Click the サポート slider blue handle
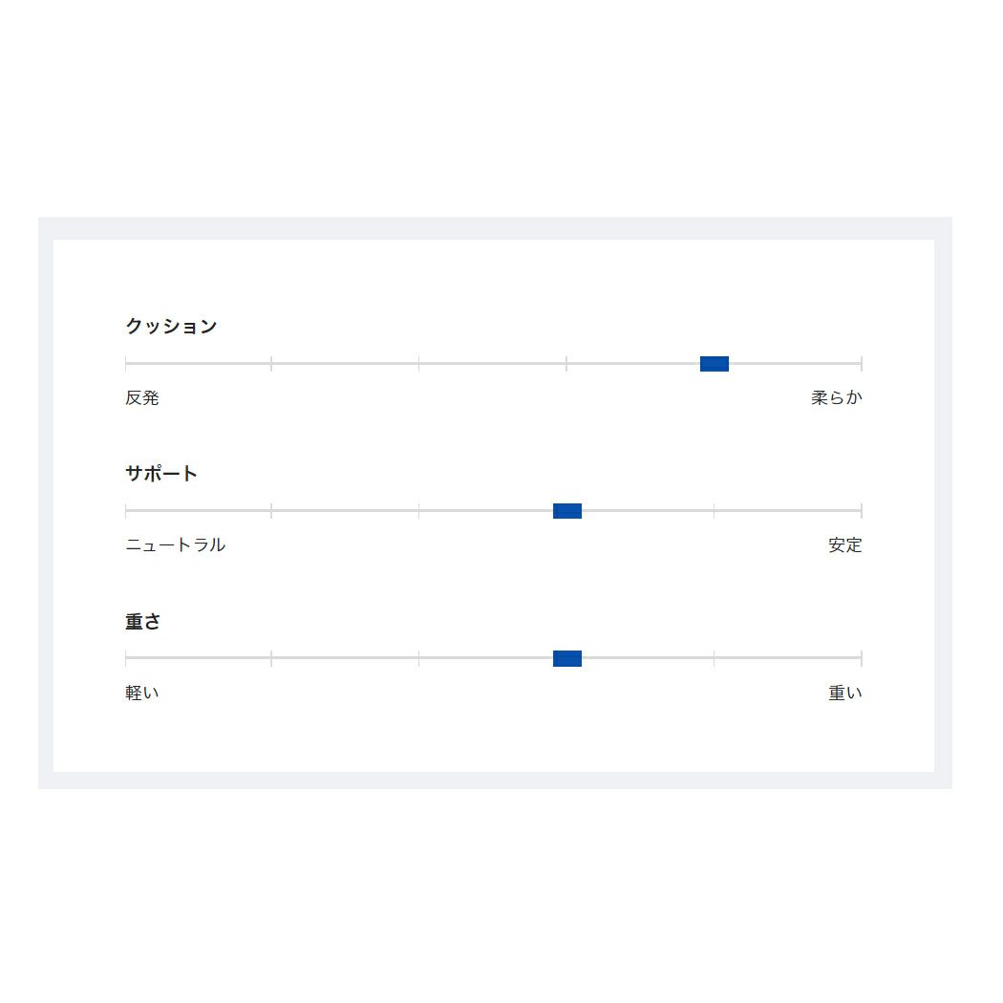The height and width of the screenshot is (1003, 1003). pos(567,511)
